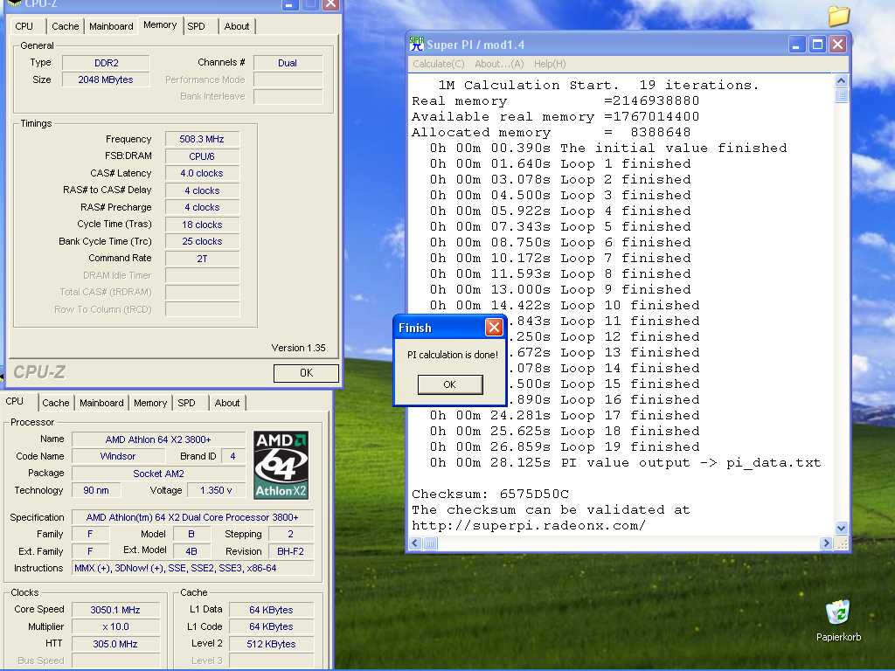Click the Package field showing Socket AM2
The height and width of the screenshot is (671, 895).
click(158, 474)
